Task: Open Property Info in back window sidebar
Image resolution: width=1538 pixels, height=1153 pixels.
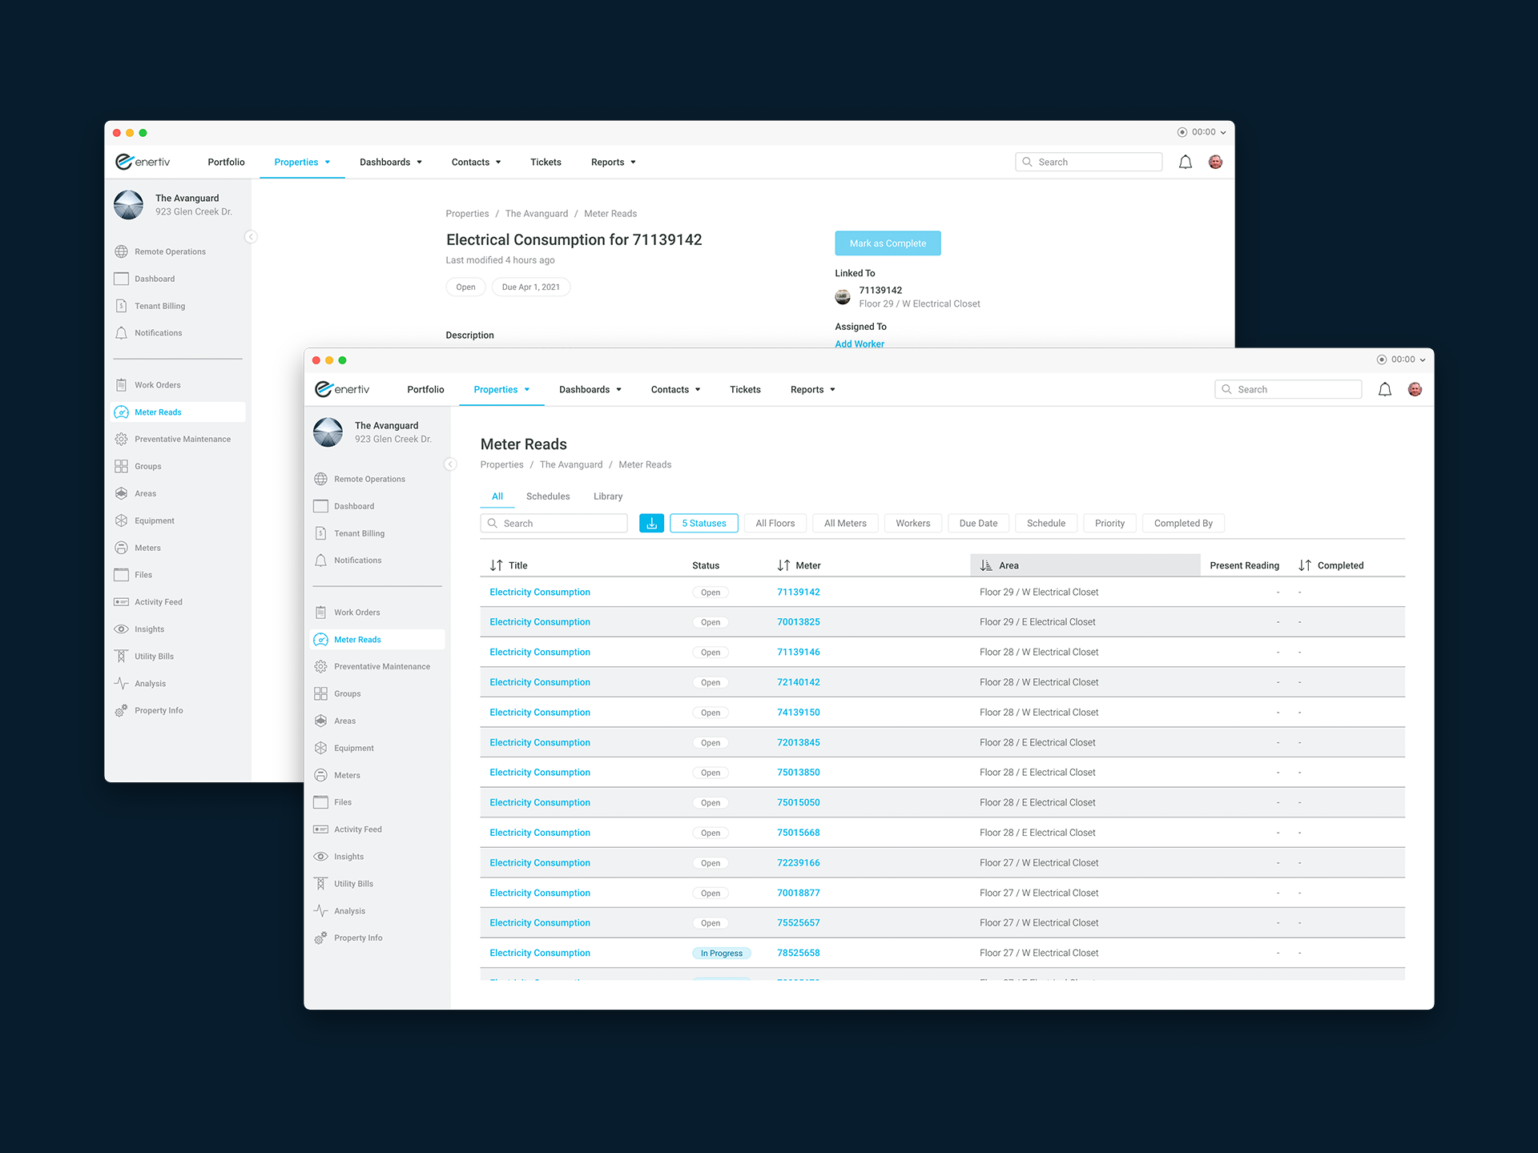Action: 159,710
